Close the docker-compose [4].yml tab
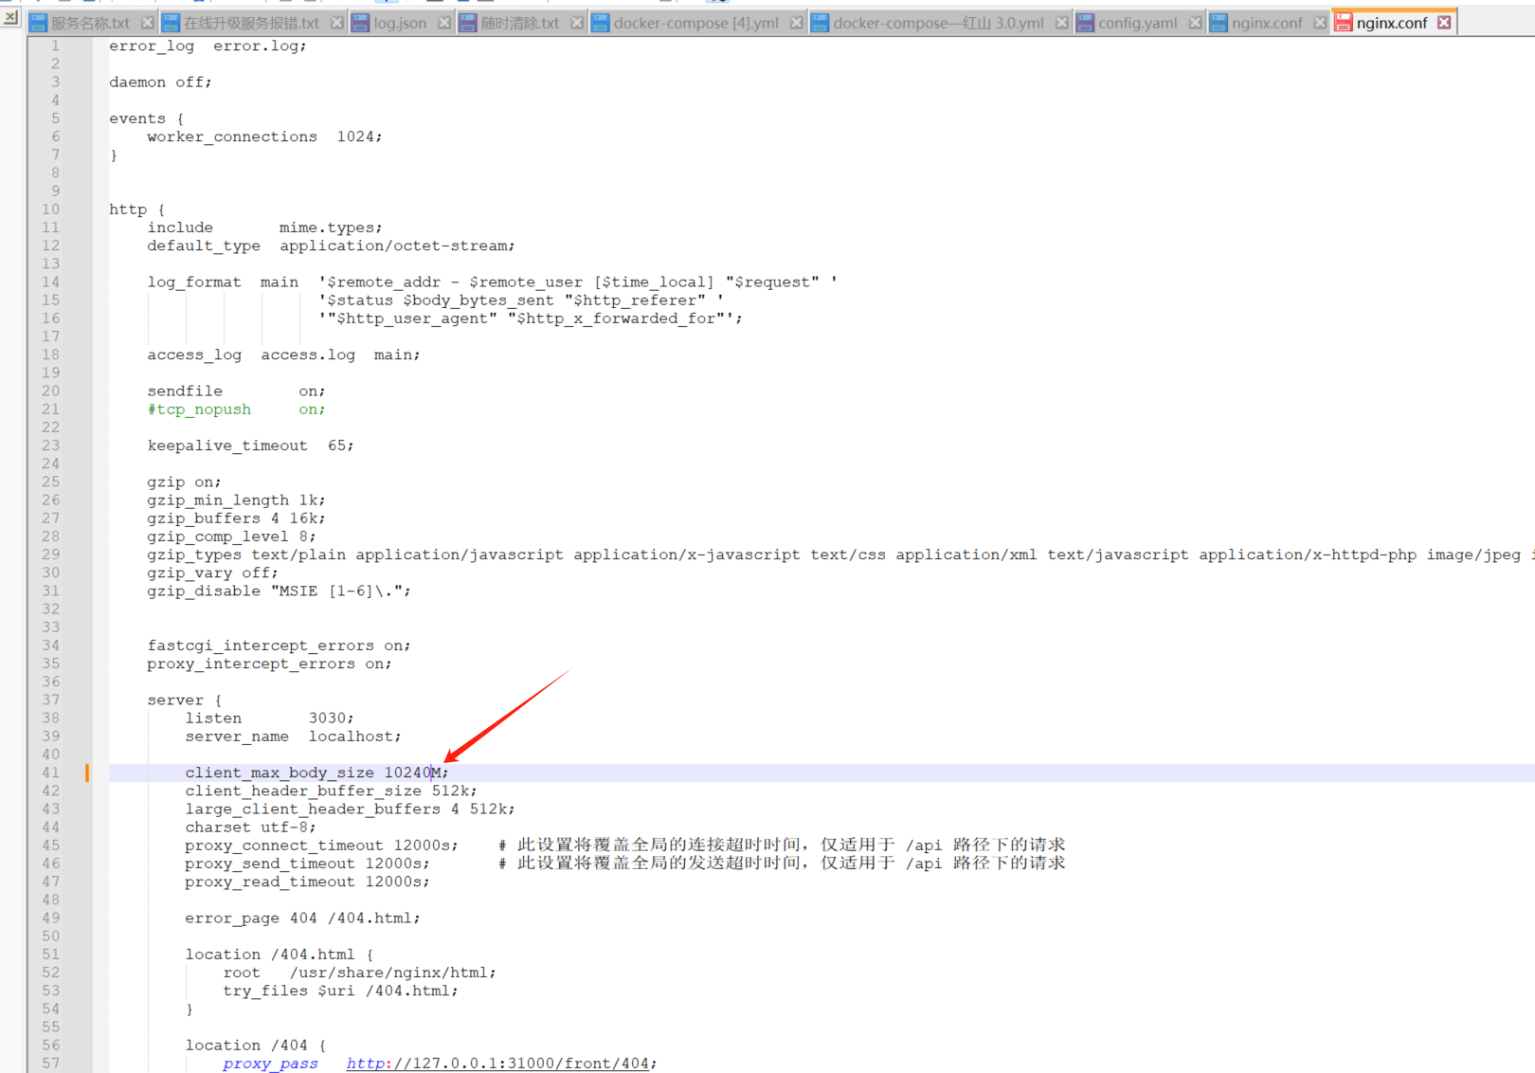 [796, 23]
